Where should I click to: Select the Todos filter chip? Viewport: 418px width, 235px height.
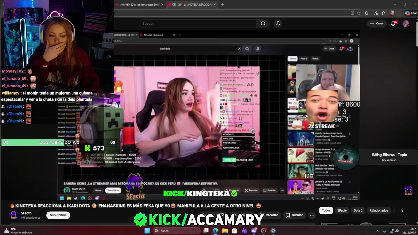pyautogui.click(x=326, y=211)
